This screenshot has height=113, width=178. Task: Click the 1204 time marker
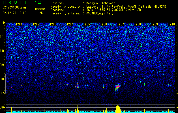click(x=70, y=24)
